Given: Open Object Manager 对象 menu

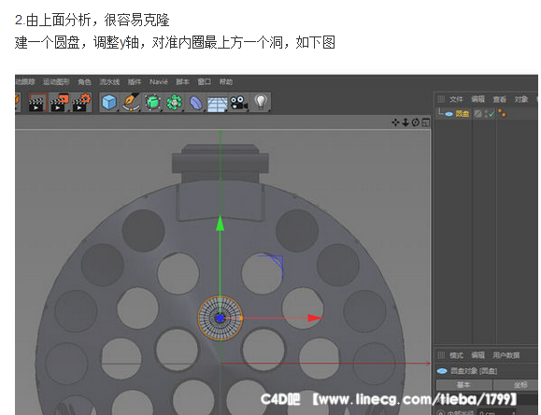Looking at the screenshot, I should (521, 99).
